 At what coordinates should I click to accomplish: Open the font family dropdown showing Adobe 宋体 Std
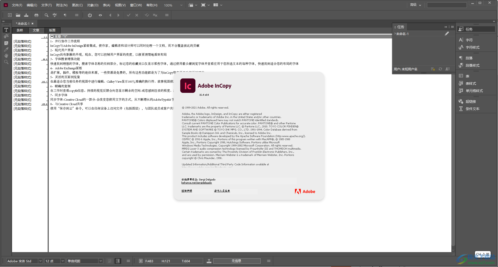pos(40,261)
